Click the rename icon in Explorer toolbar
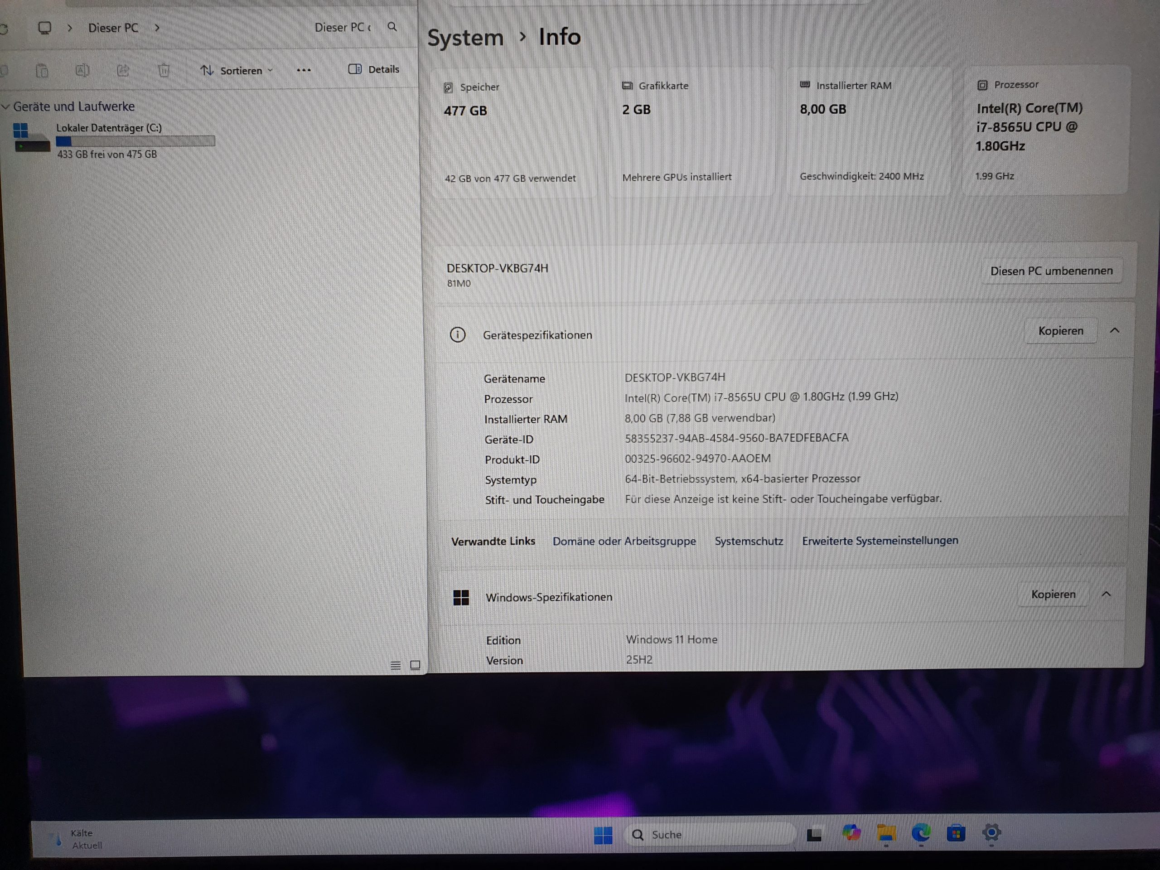The height and width of the screenshot is (870, 1160). pyautogui.click(x=82, y=70)
